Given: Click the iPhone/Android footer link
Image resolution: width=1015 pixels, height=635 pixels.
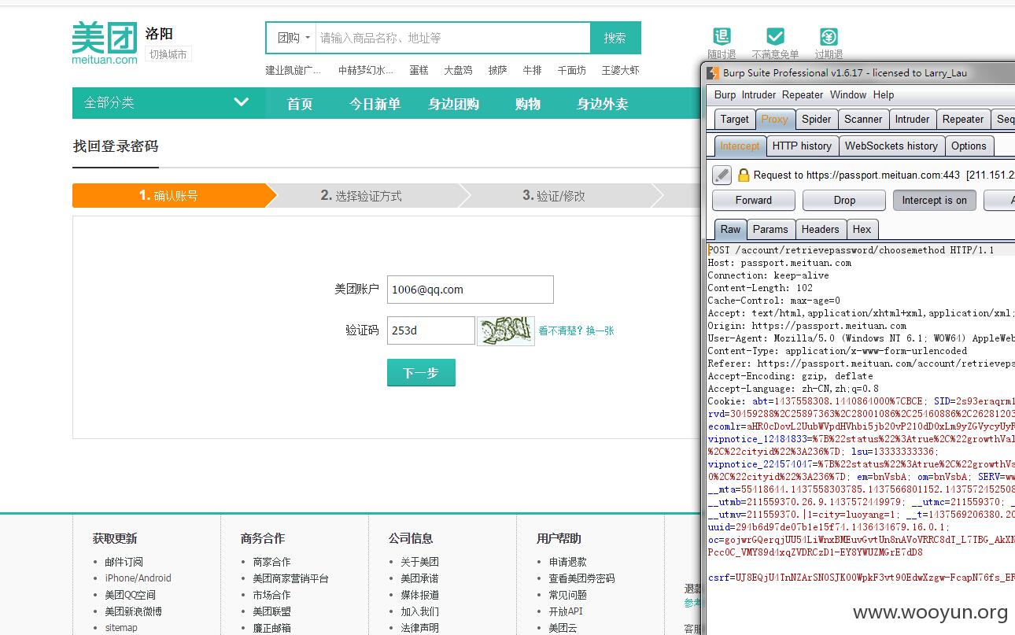Looking at the screenshot, I should click(x=138, y=578).
